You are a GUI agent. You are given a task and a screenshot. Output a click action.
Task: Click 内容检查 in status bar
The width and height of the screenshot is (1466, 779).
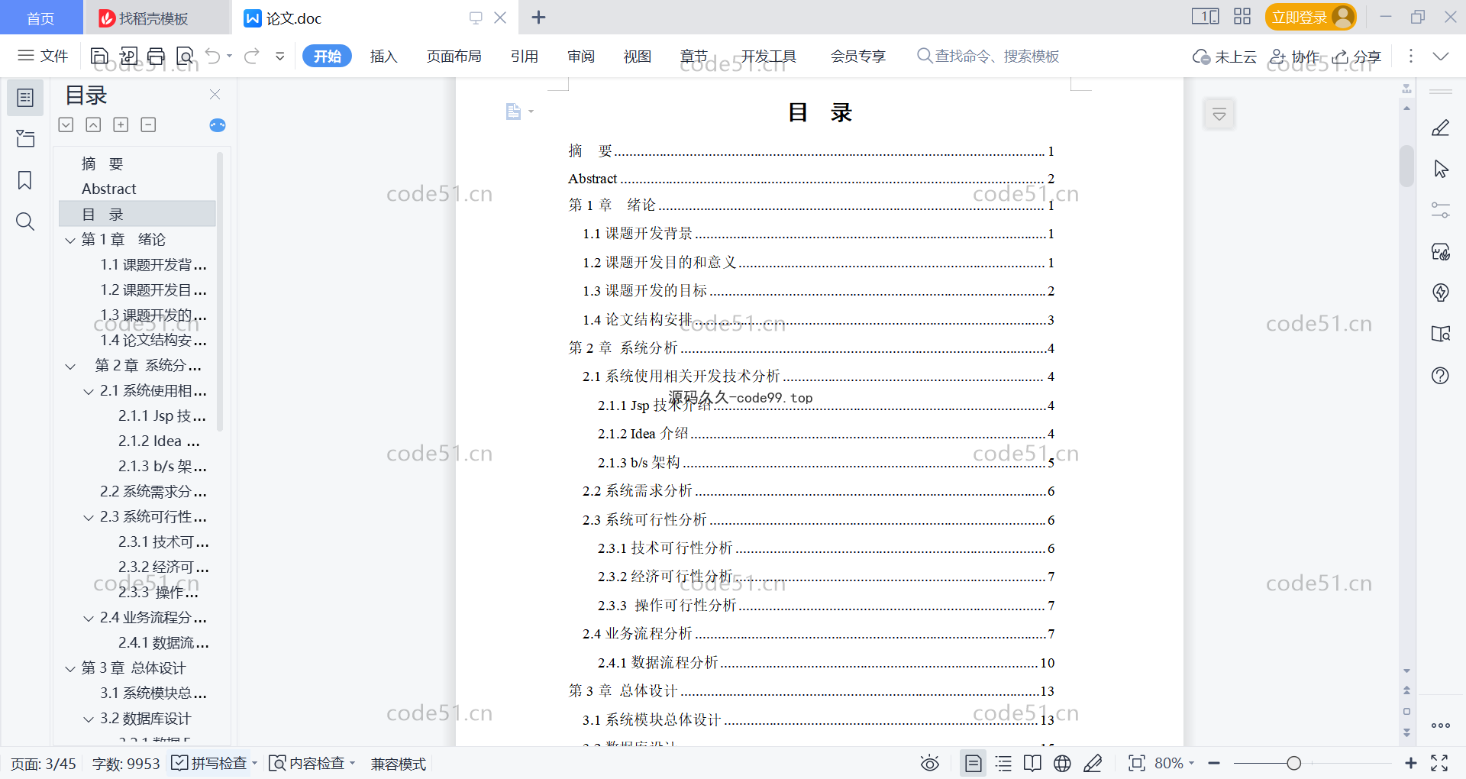312,763
